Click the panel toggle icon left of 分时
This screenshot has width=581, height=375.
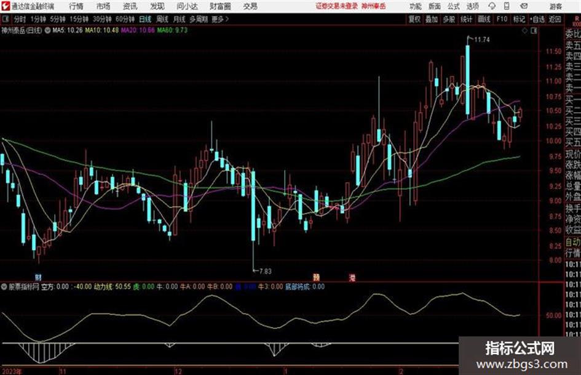[5, 19]
